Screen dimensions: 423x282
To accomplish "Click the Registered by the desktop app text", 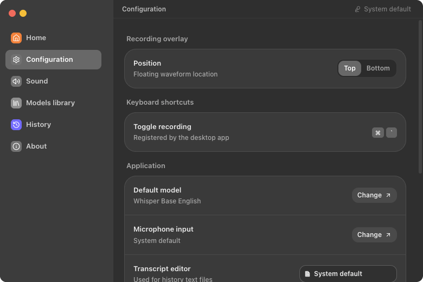I will tap(181, 138).
